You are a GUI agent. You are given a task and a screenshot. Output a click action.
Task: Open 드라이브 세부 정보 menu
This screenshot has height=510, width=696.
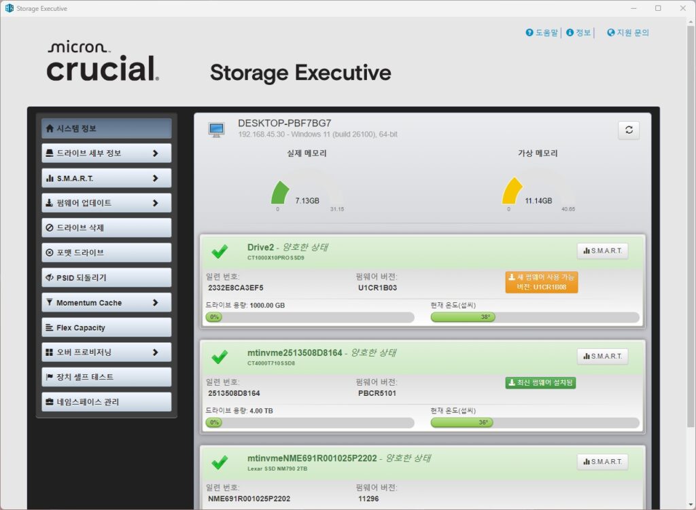(107, 153)
